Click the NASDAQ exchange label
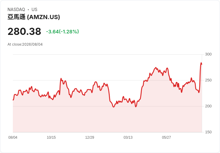This screenshot has width=220, height=153. point(16,10)
